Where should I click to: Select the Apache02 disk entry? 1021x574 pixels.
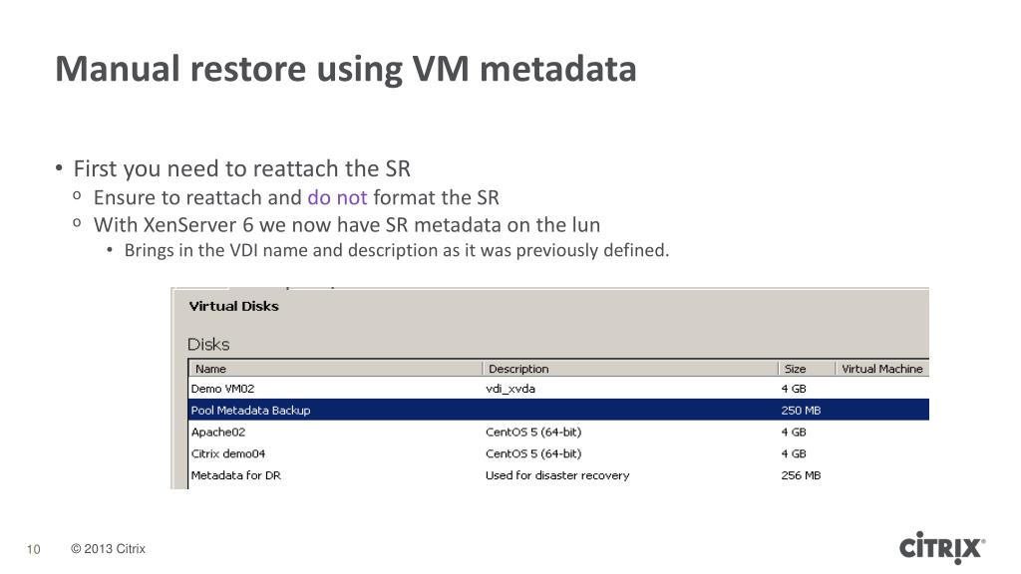(218, 432)
